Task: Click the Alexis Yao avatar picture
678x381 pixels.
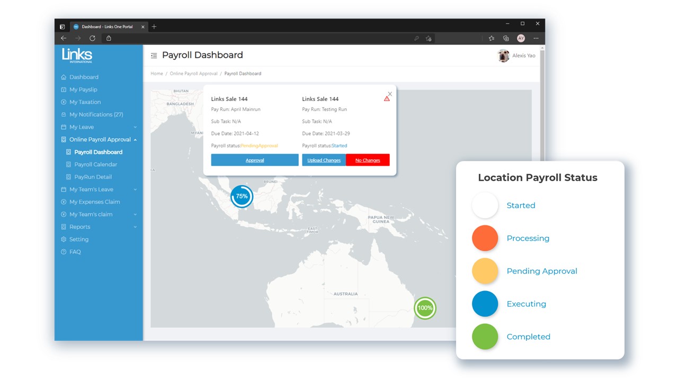Action: tap(504, 56)
